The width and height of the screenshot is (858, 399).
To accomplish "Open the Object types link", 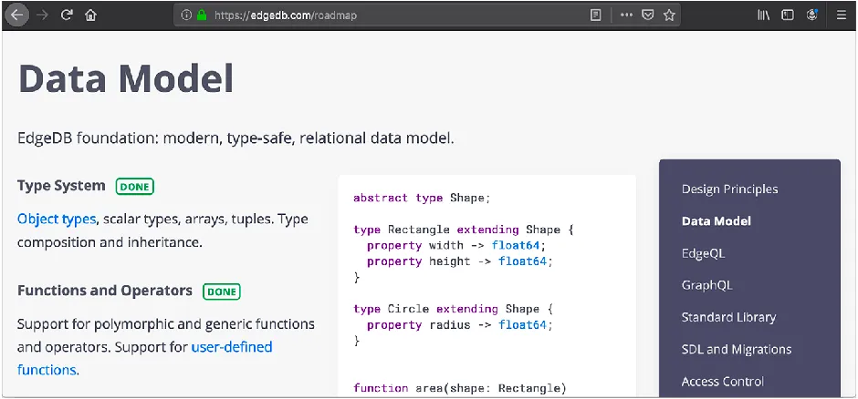I will [x=57, y=220].
